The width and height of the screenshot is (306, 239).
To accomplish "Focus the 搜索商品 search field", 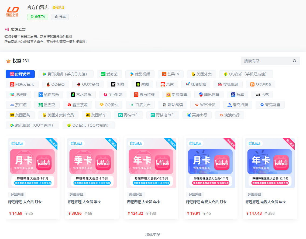I will pos(270,61).
